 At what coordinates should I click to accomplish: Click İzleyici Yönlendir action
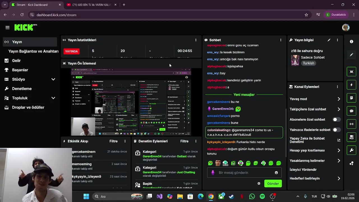pos(303,170)
